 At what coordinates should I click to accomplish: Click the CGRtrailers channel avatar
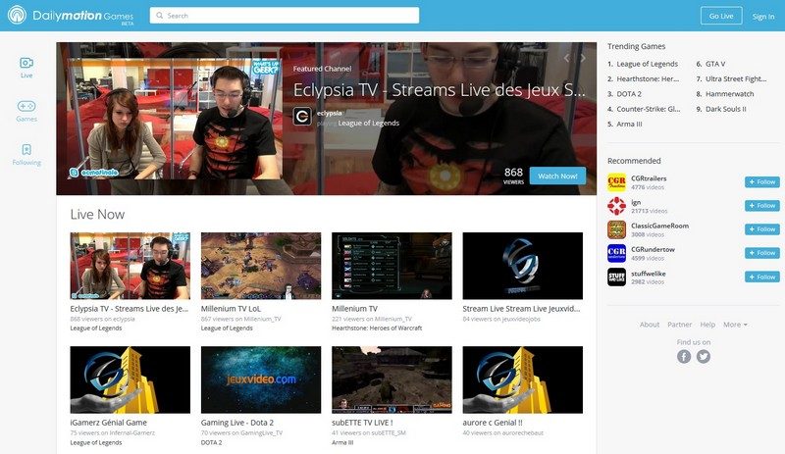pos(616,182)
